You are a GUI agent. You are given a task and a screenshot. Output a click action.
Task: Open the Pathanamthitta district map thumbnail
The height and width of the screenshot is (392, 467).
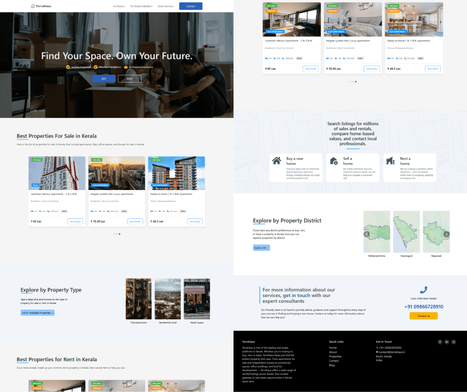(377, 232)
